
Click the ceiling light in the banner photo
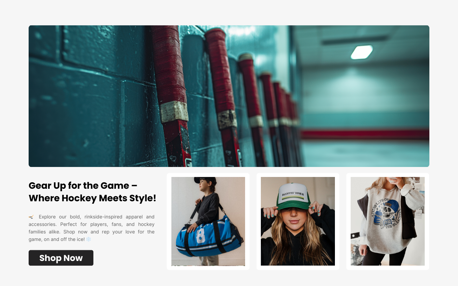click(361, 52)
